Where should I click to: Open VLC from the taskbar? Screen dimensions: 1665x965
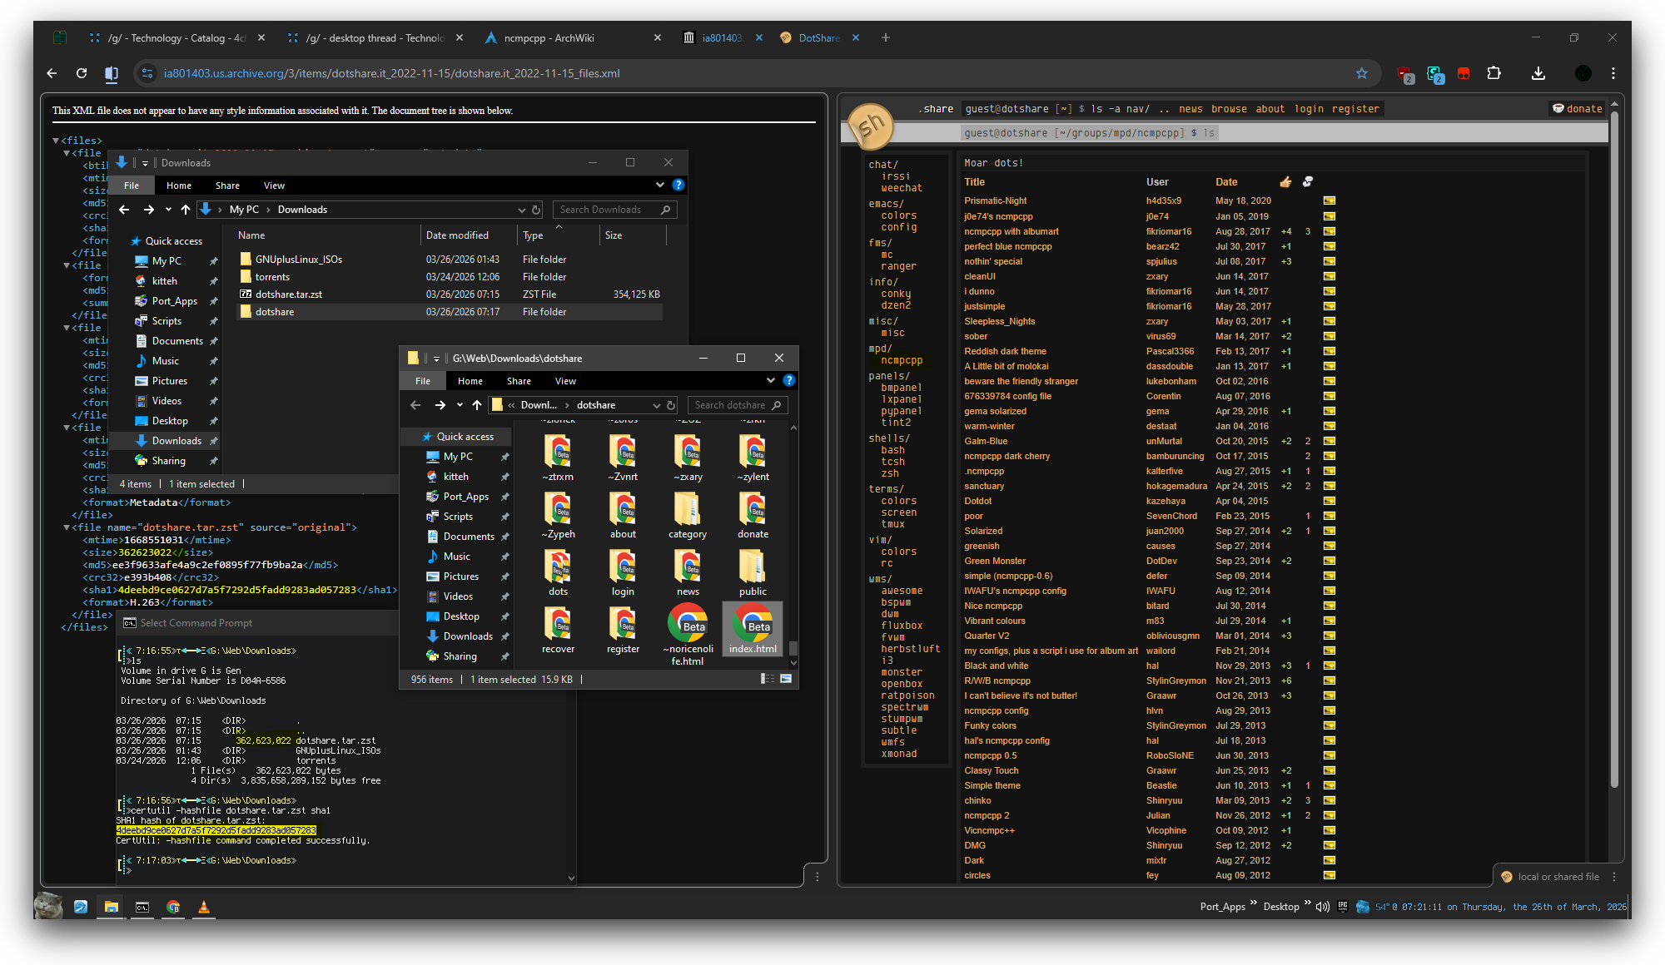click(x=204, y=907)
